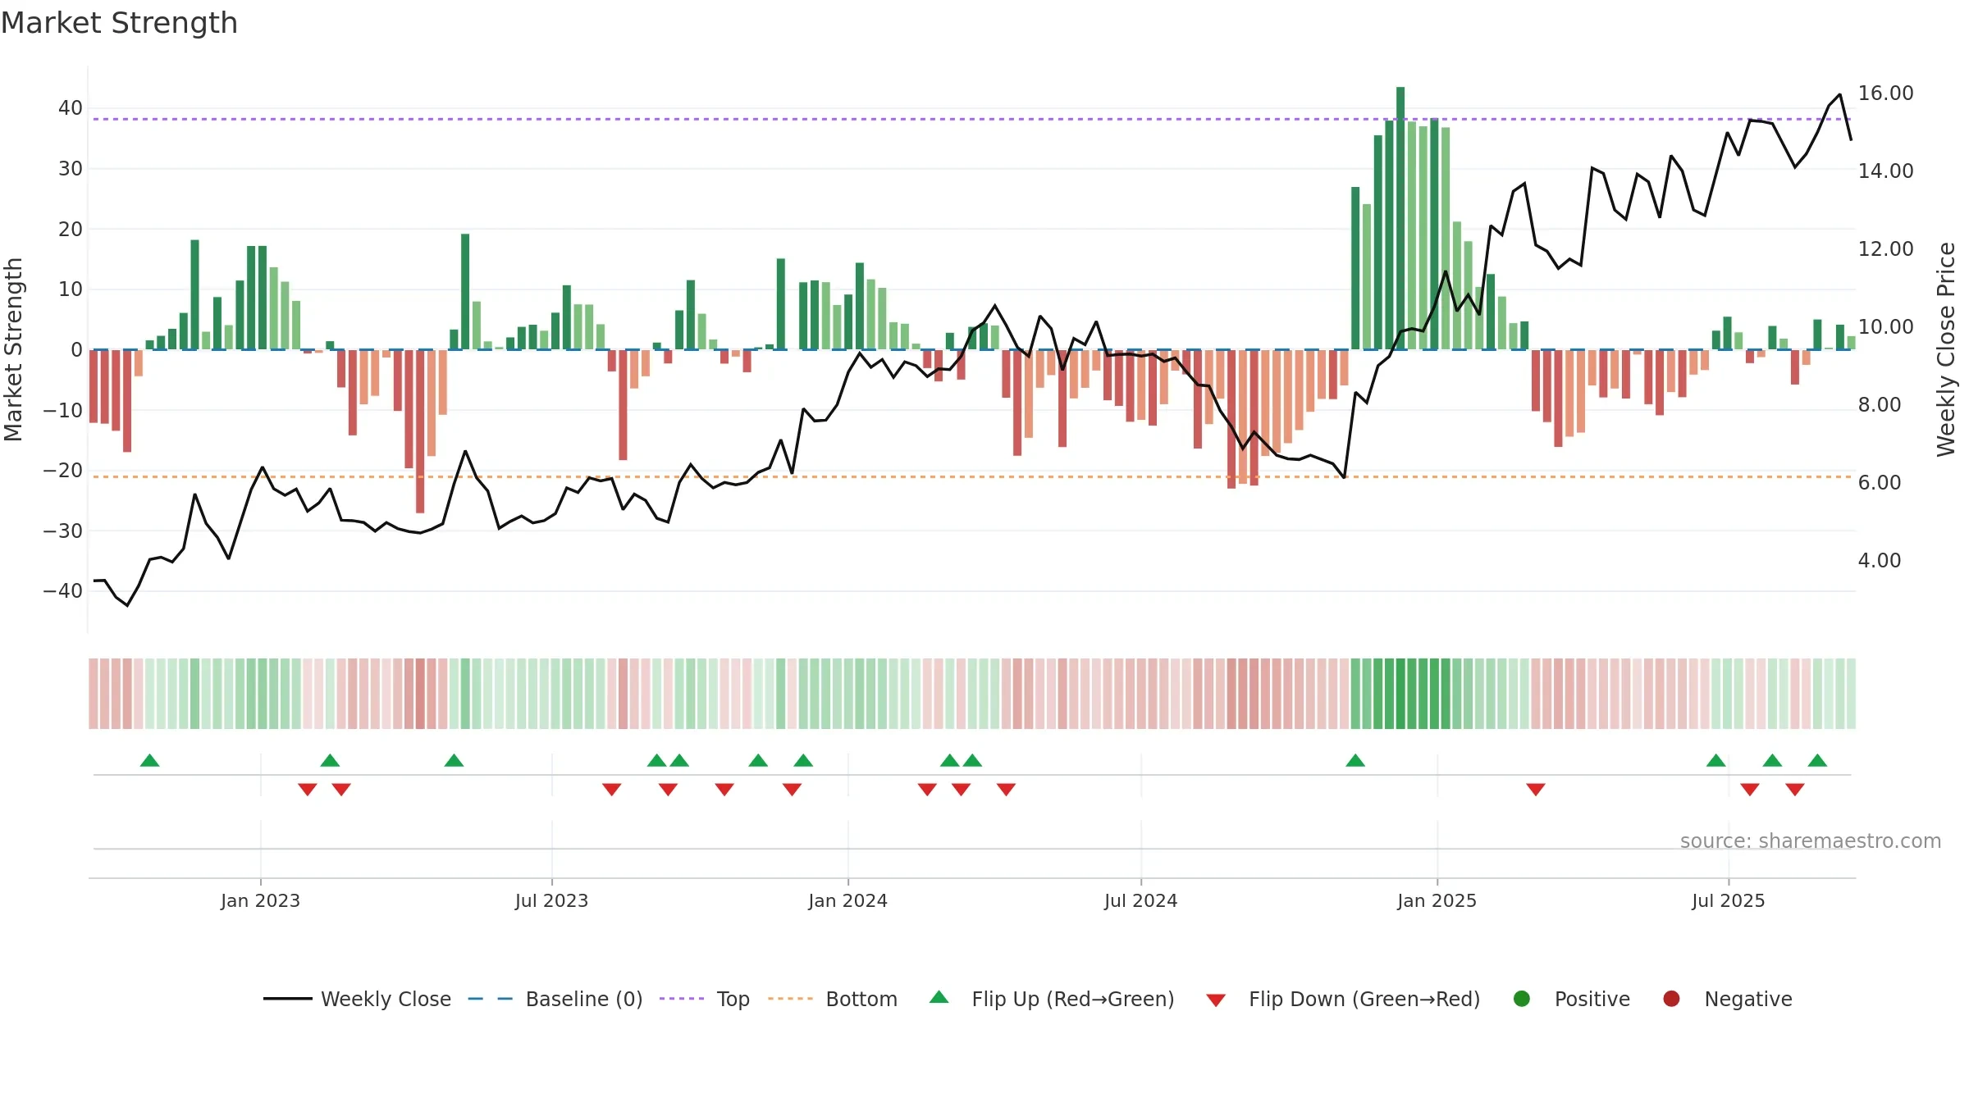Click the Jan 2025 axis label
Viewport: 1969px width, 1107px height.
click(1437, 901)
